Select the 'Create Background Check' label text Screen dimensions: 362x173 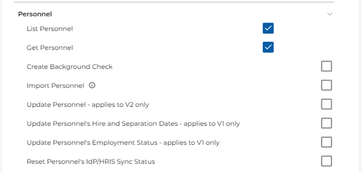pos(69,67)
